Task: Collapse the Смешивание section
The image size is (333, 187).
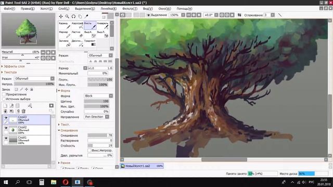Action: click(68, 130)
